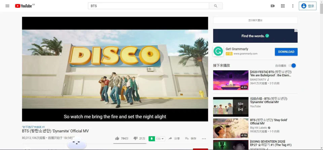Click the green download arrow button
The image size is (323, 150).
click(x=152, y=139)
